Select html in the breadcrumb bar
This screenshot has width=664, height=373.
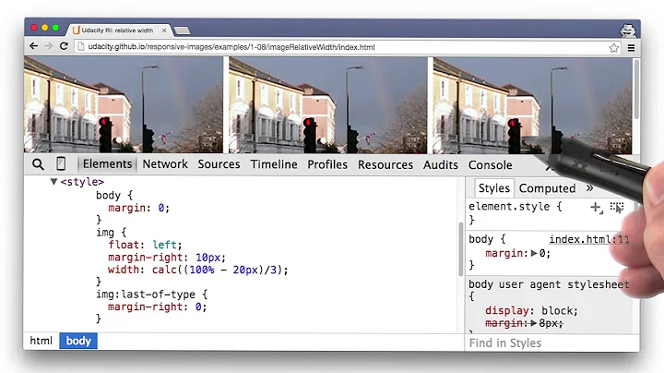tap(41, 341)
